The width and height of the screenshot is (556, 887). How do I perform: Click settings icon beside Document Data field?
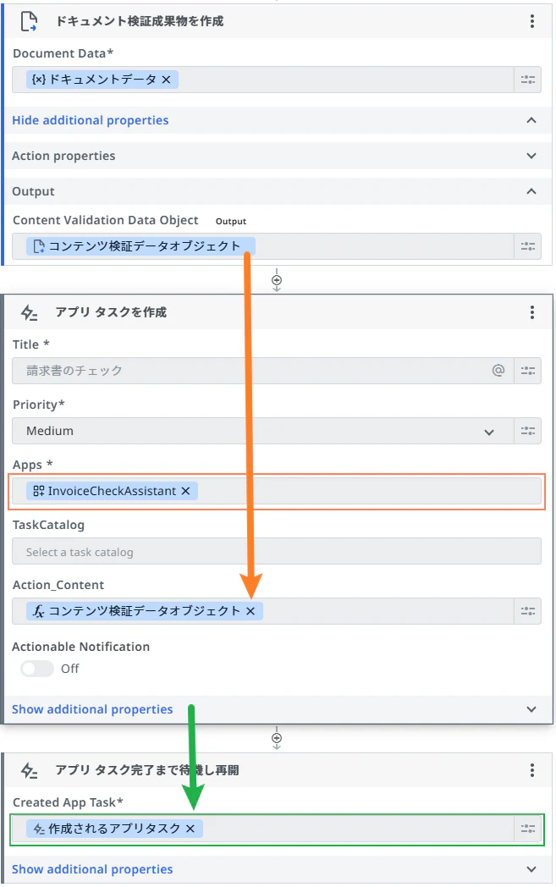point(528,80)
